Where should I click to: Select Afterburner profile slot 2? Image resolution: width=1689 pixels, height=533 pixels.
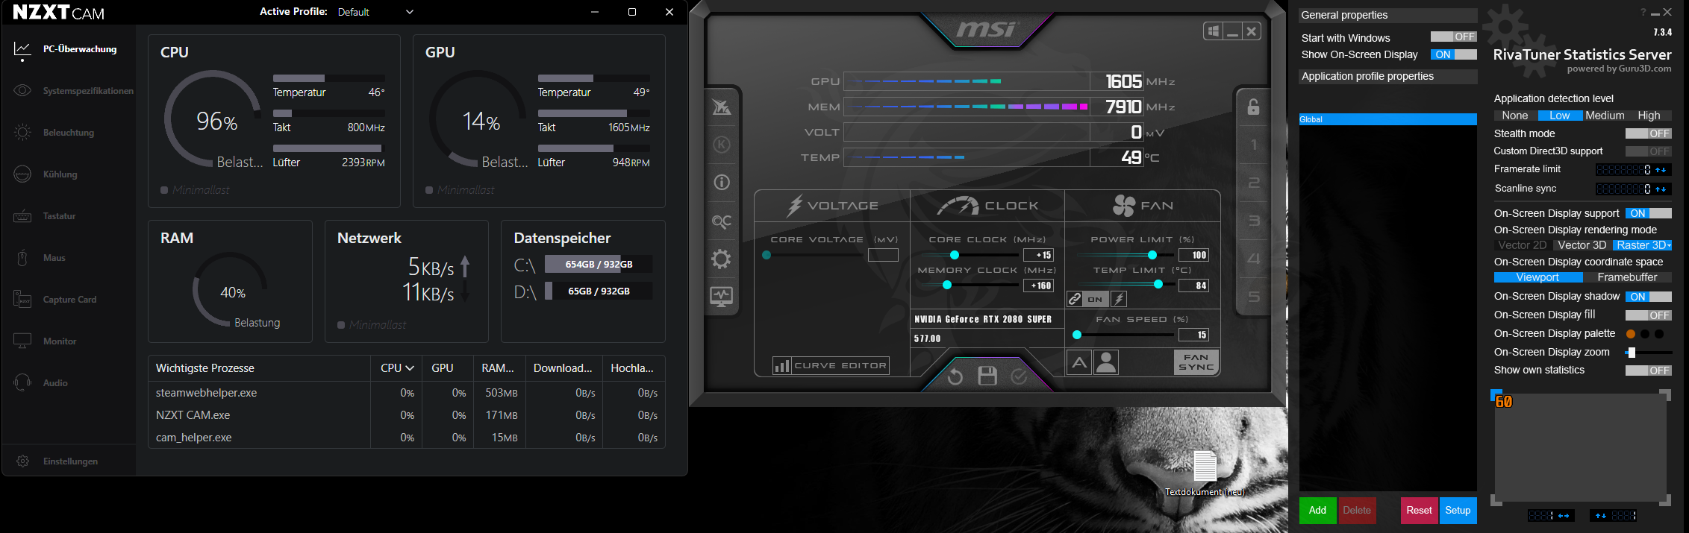tap(1254, 183)
